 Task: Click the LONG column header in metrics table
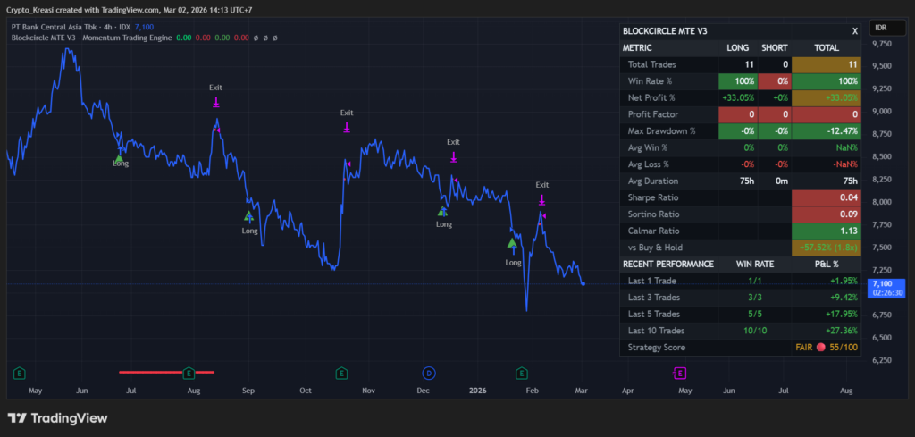[738, 47]
